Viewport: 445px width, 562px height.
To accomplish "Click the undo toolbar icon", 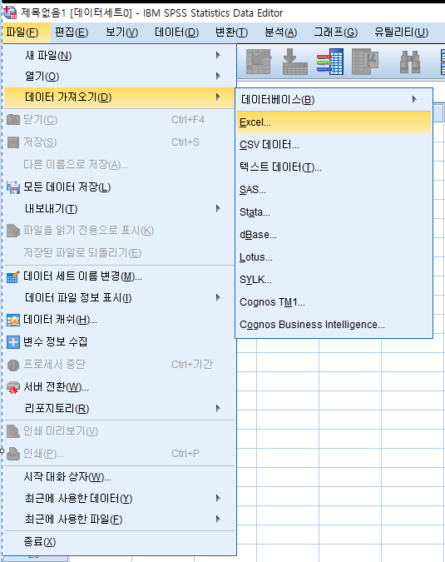I will pos(259,62).
